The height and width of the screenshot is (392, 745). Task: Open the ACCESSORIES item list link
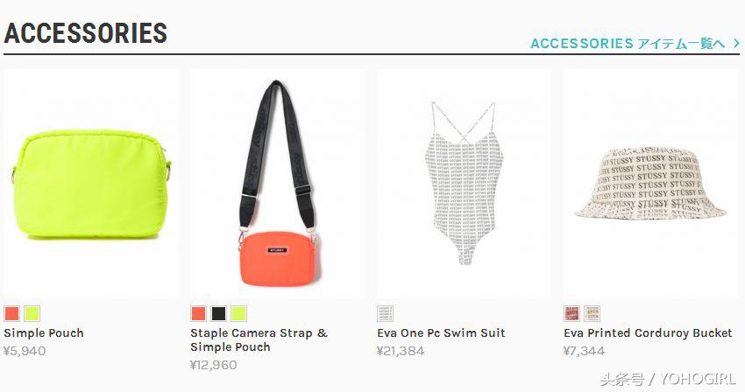click(x=628, y=44)
